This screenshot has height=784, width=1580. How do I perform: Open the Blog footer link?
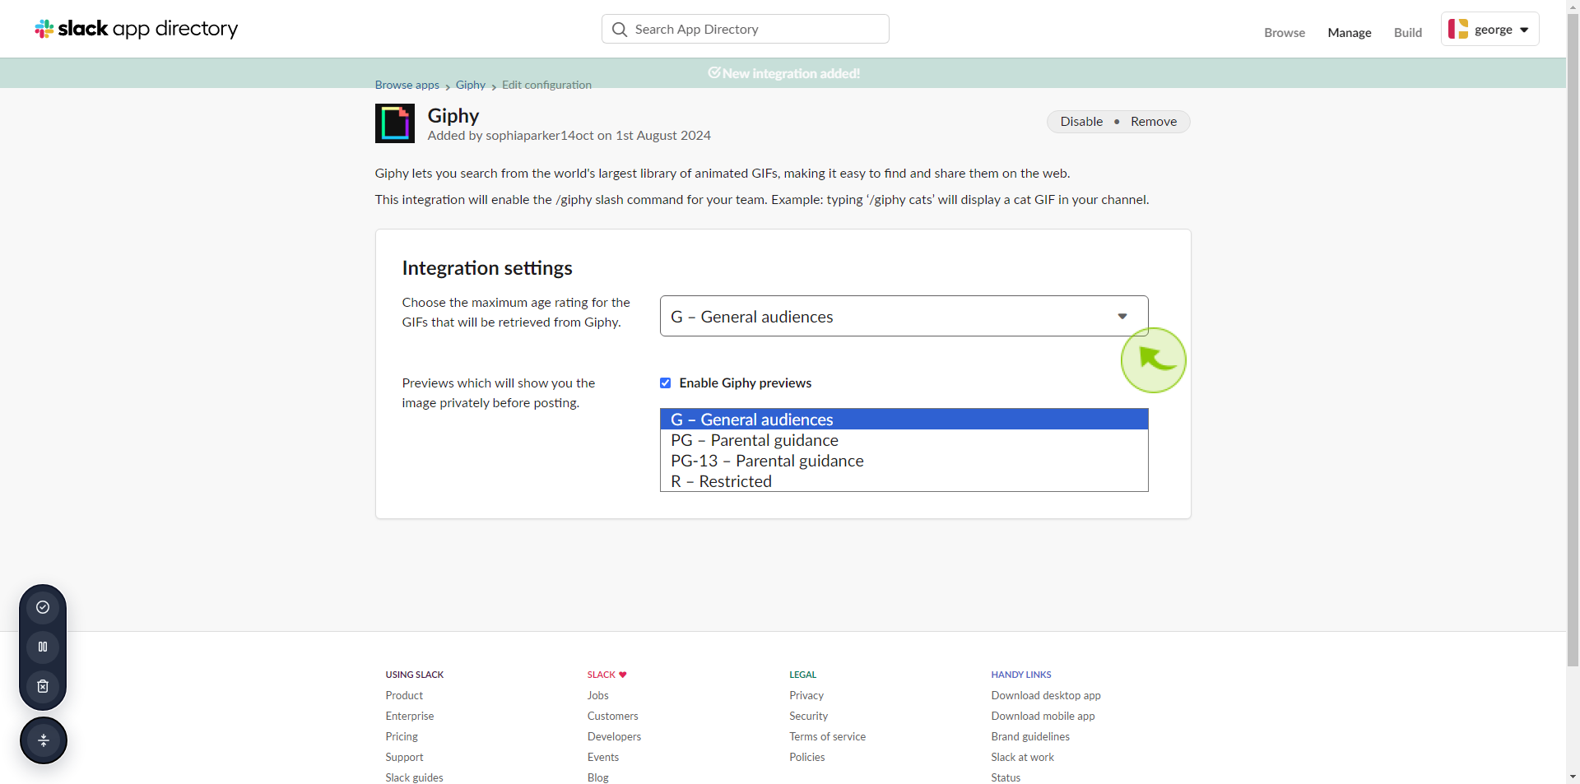pyautogui.click(x=598, y=777)
